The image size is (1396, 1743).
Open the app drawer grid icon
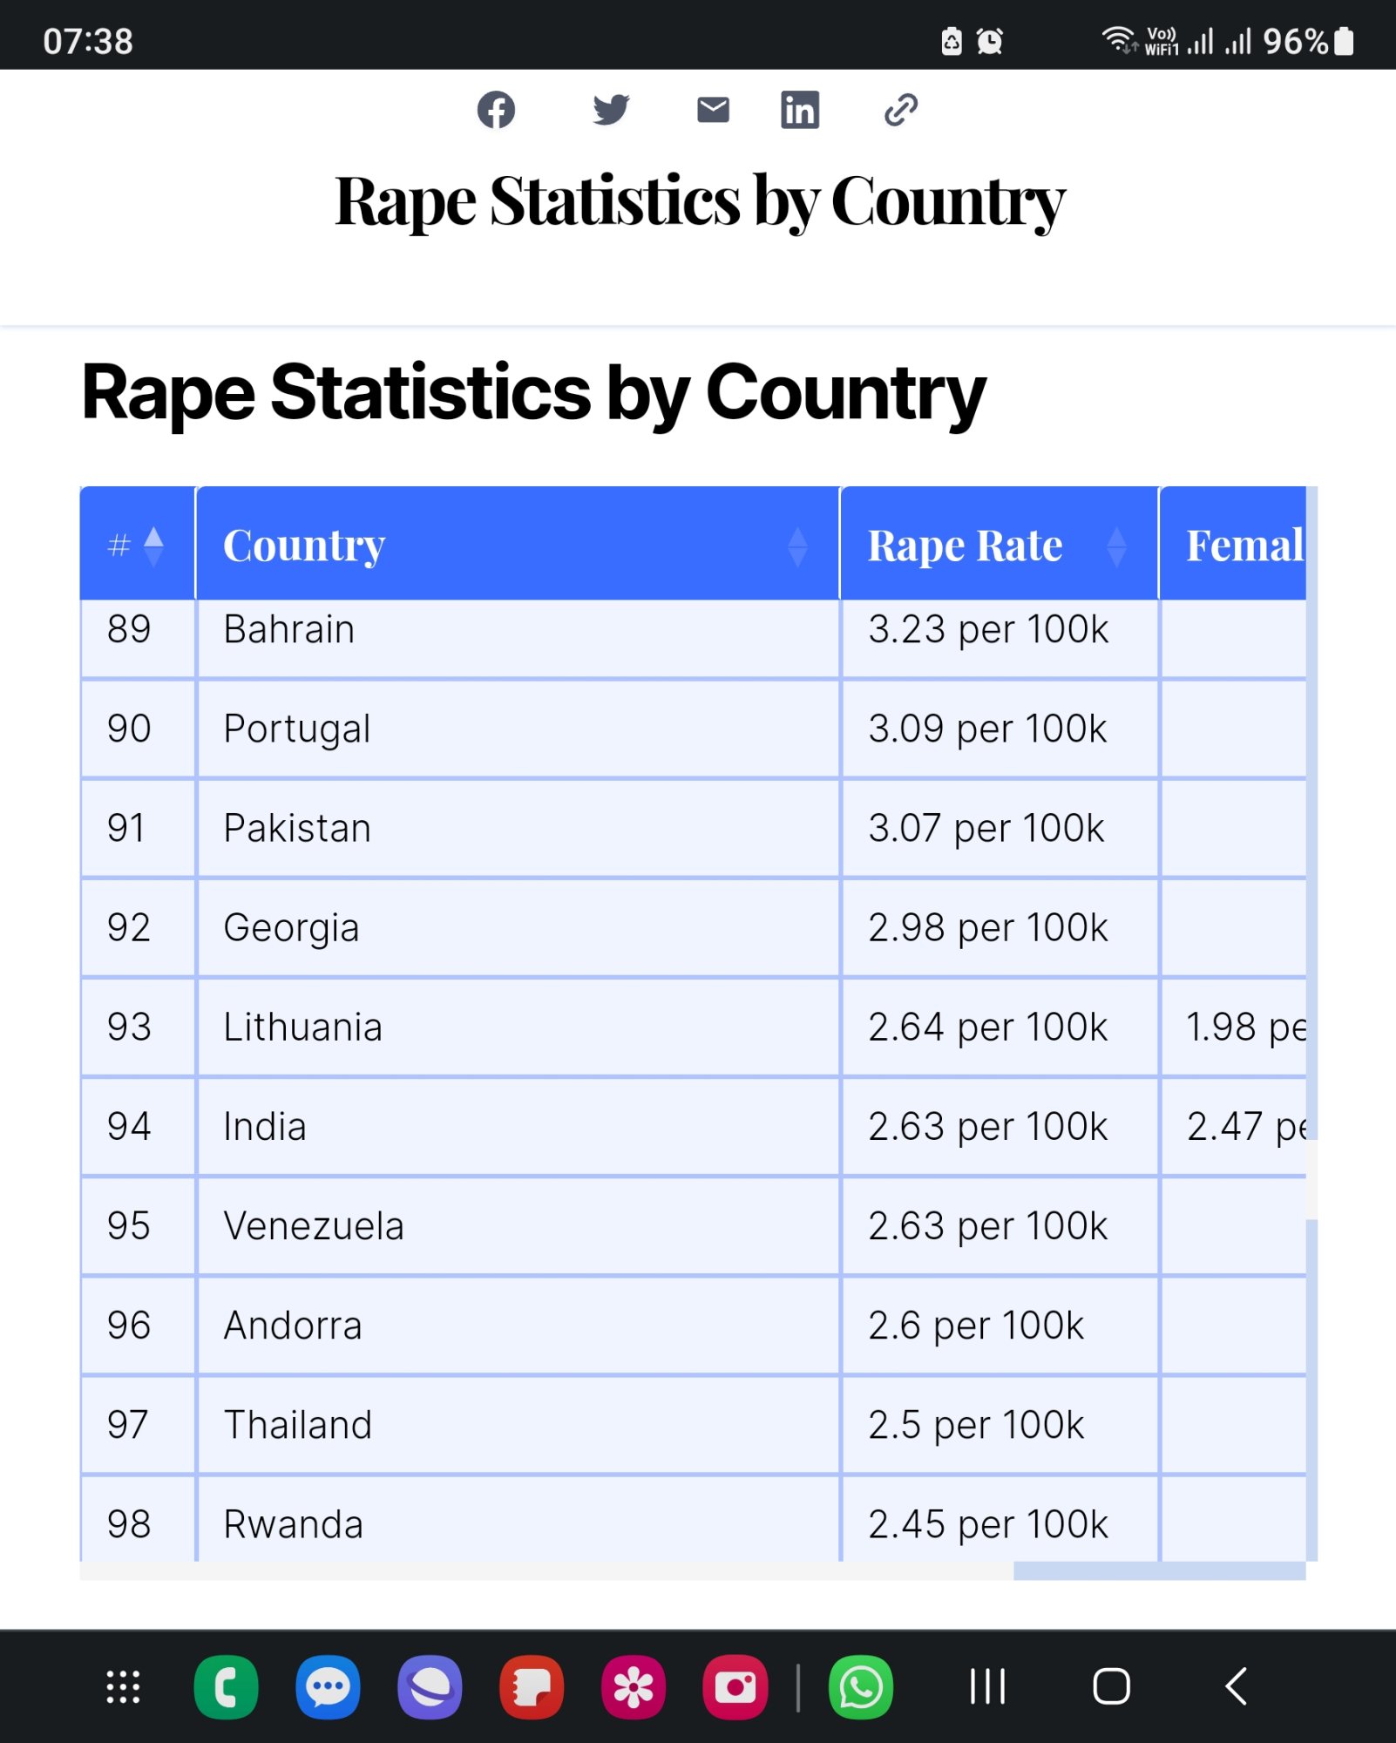(123, 1686)
